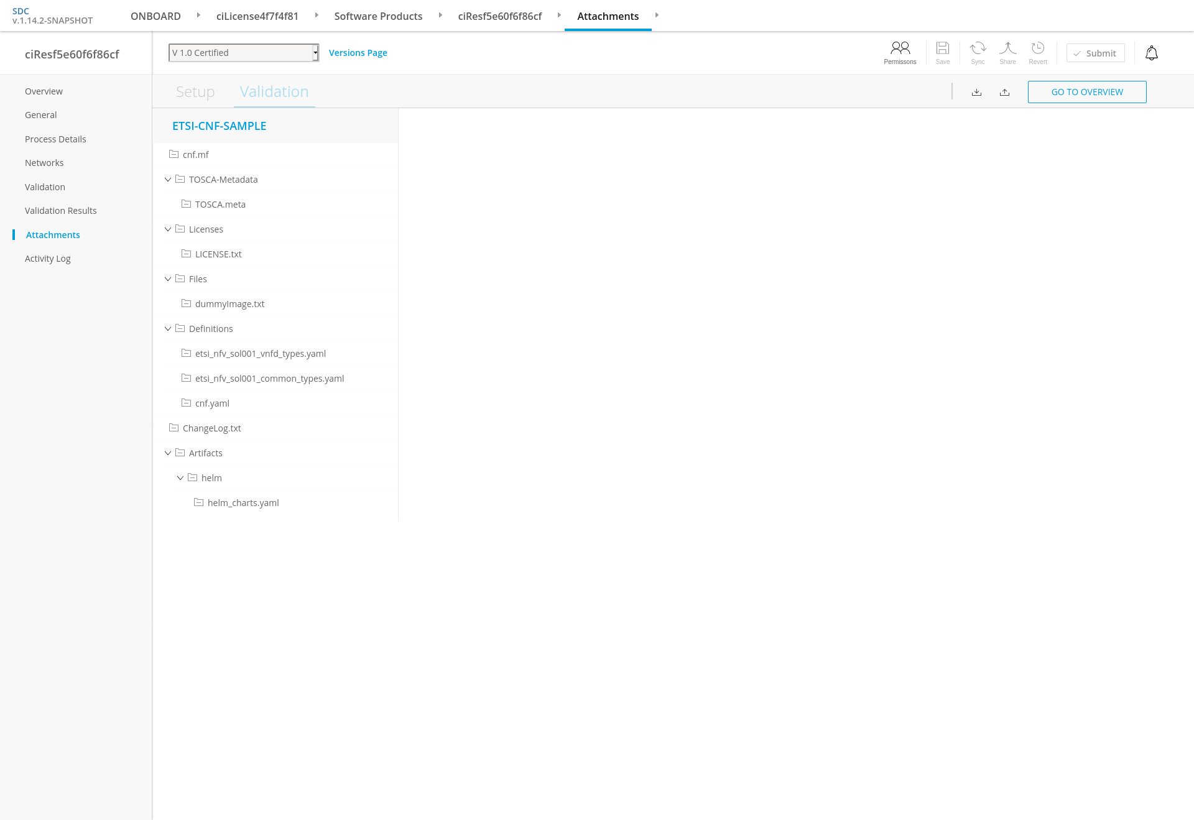The image size is (1194, 820).
Task: Switch to the Setup tab
Action: click(195, 92)
